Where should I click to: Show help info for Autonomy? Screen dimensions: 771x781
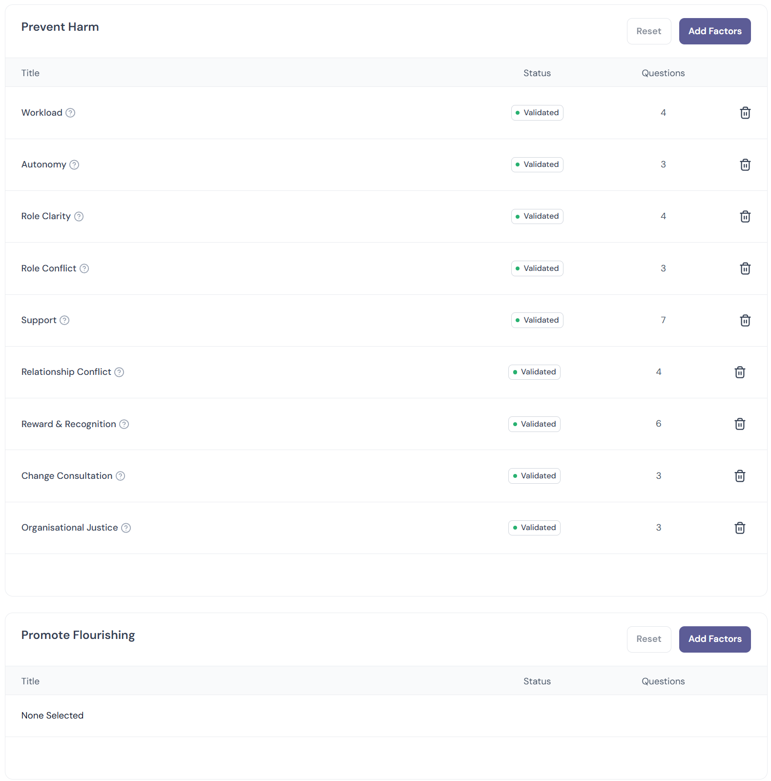[x=74, y=164]
